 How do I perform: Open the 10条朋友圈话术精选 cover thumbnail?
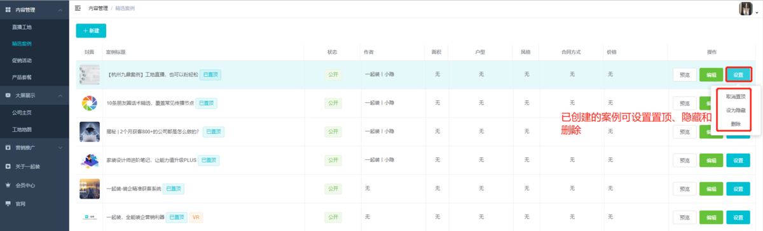tap(89, 103)
